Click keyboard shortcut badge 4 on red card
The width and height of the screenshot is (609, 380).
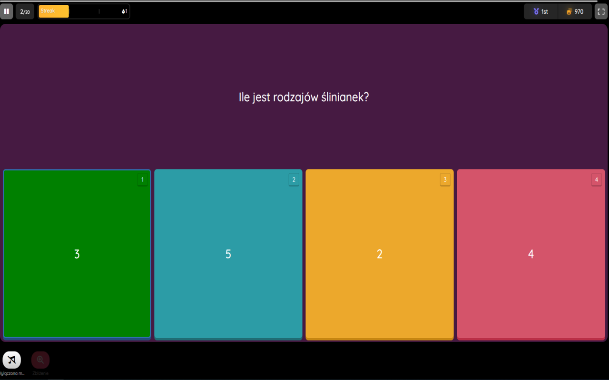click(x=596, y=180)
